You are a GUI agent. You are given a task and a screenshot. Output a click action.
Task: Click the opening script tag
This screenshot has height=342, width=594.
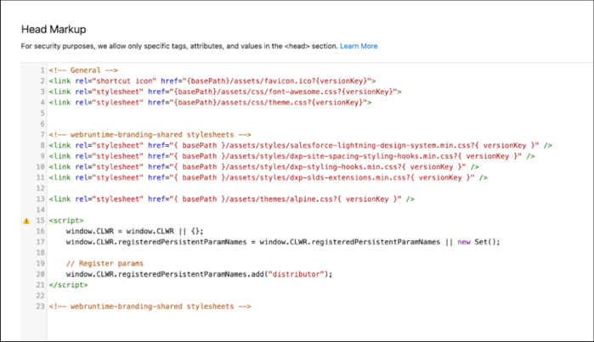pos(66,221)
